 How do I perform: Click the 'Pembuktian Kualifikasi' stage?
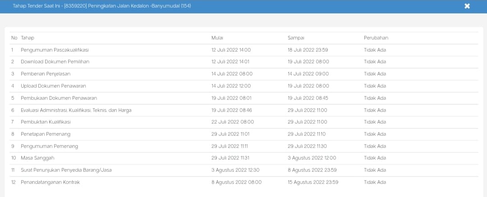46,122
